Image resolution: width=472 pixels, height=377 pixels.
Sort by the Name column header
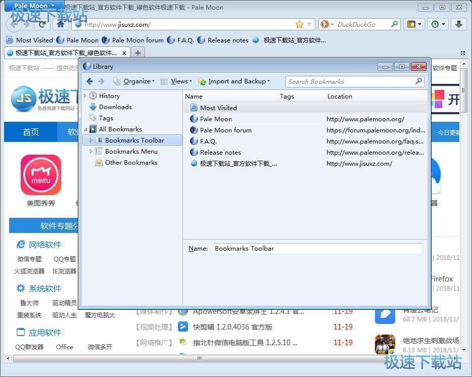click(230, 97)
